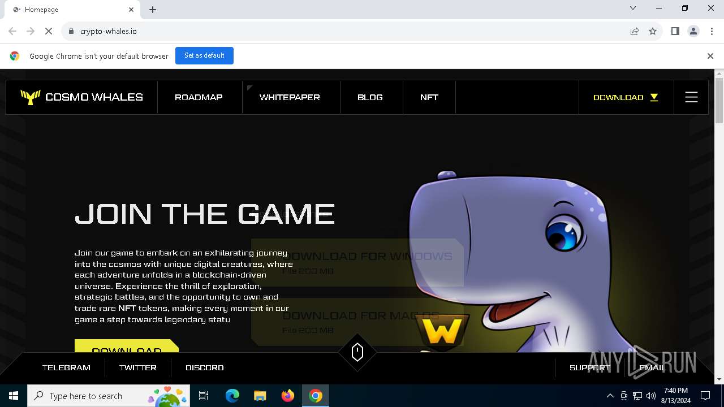Click the forward navigation arrow
The image size is (724, 407).
pos(31,31)
